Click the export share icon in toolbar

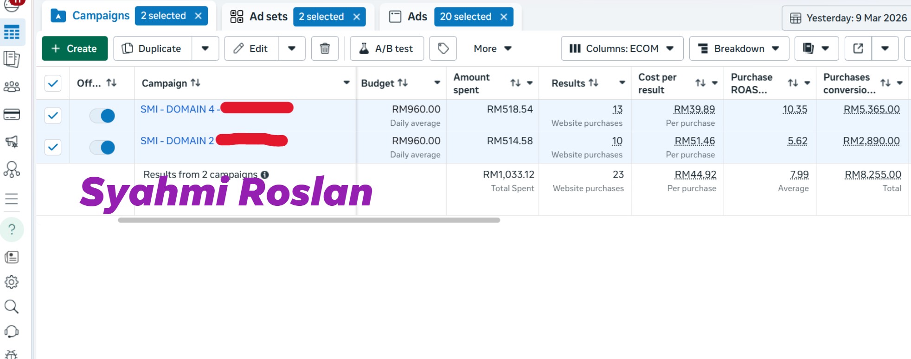coord(858,49)
